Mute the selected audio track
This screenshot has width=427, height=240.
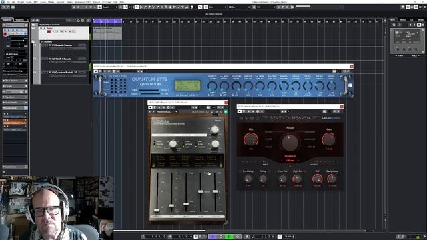[41, 28]
